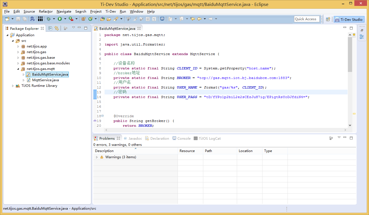The image size is (369, 215).
Task: Open the Ti-Dev menu
Action: click(111, 12)
